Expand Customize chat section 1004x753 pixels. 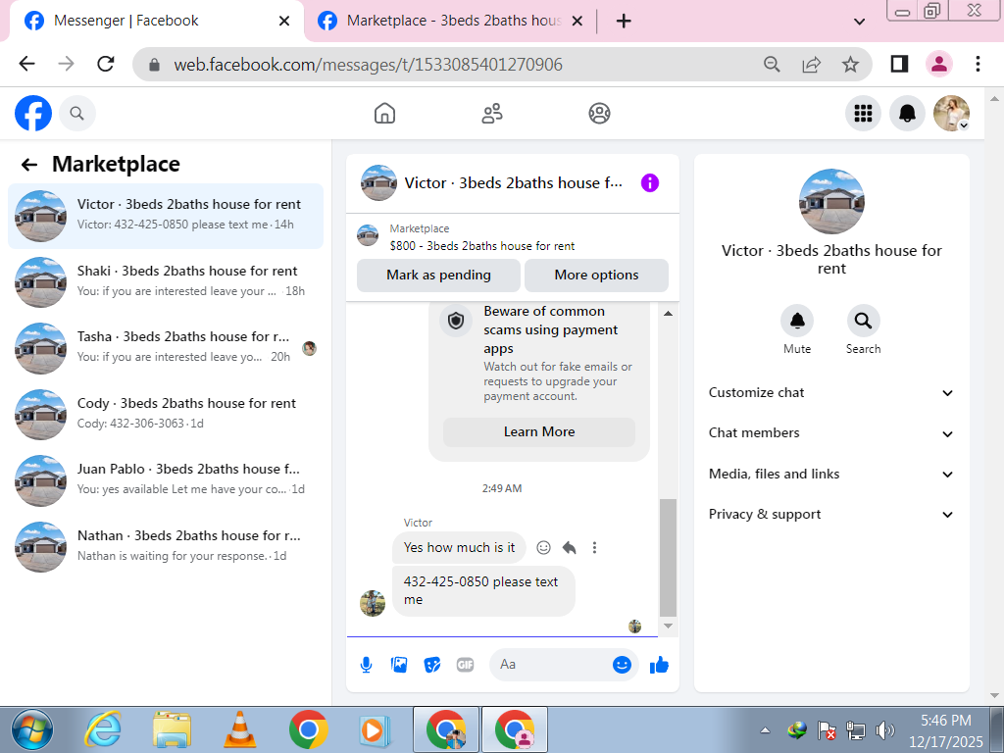[x=831, y=393]
